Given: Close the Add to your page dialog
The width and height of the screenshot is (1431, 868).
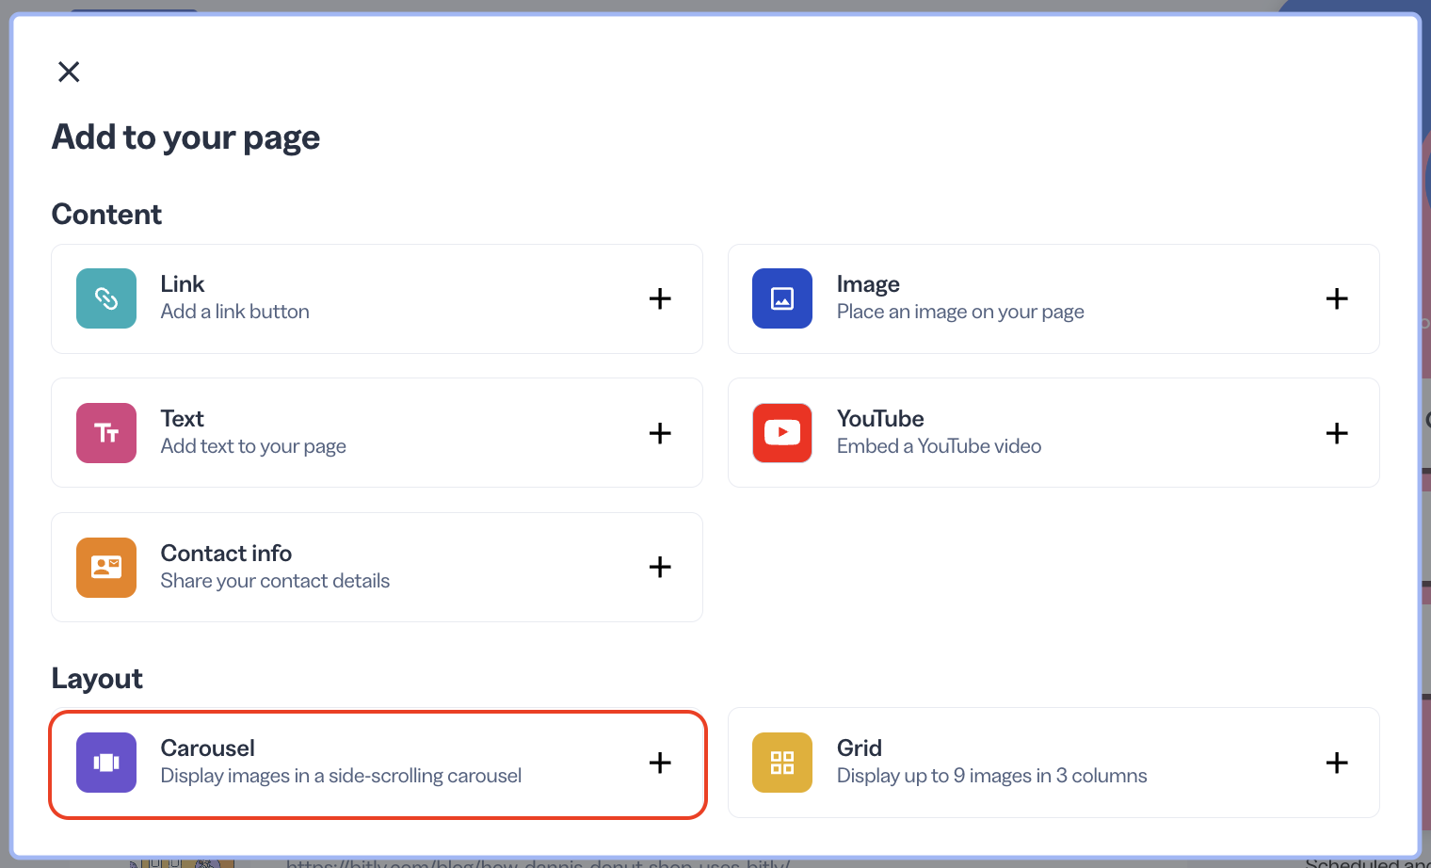Looking at the screenshot, I should pyautogui.click(x=69, y=72).
